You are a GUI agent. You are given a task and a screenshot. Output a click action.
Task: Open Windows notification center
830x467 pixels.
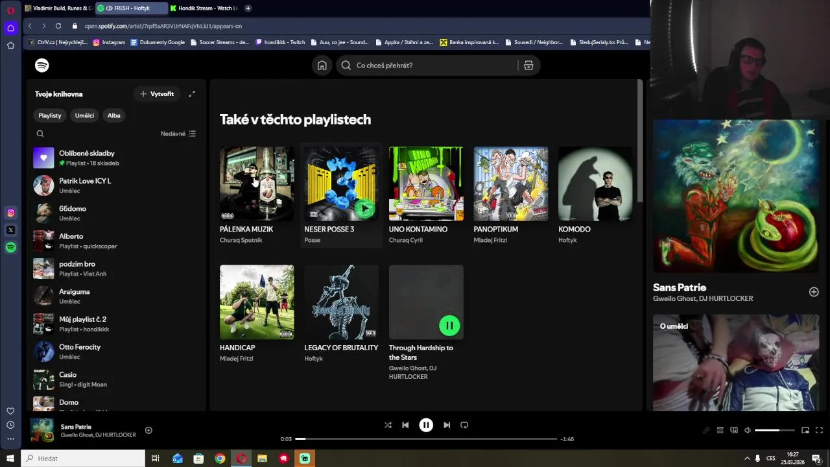coord(816,459)
